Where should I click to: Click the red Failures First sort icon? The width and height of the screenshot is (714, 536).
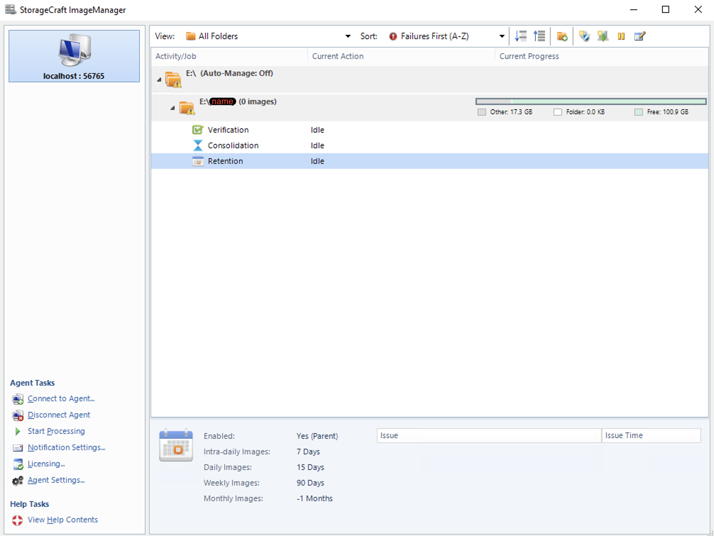(393, 36)
